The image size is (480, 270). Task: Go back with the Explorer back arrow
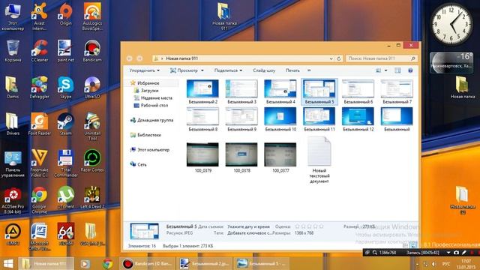(x=130, y=58)
